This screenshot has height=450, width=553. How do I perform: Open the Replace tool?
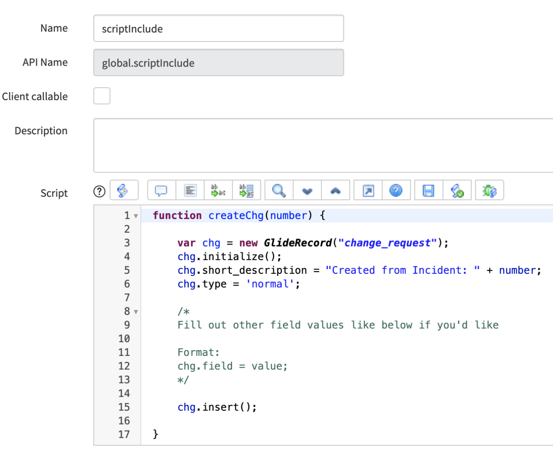click(218, 190)
